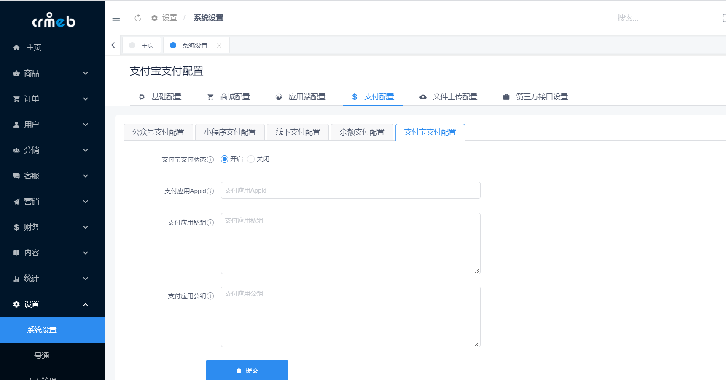The width and height of the screenshot is (726, 380).
Task: Switch to 小程序支付配置 sub-tab
Action: click(x=230, y=132)
